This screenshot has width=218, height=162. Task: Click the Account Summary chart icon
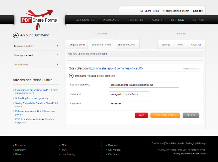(16, 35)
